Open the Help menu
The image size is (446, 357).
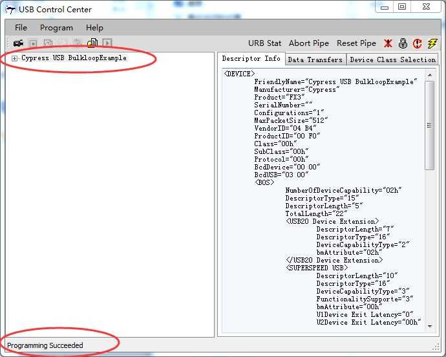pyautogui.click(x=94, y=28)
